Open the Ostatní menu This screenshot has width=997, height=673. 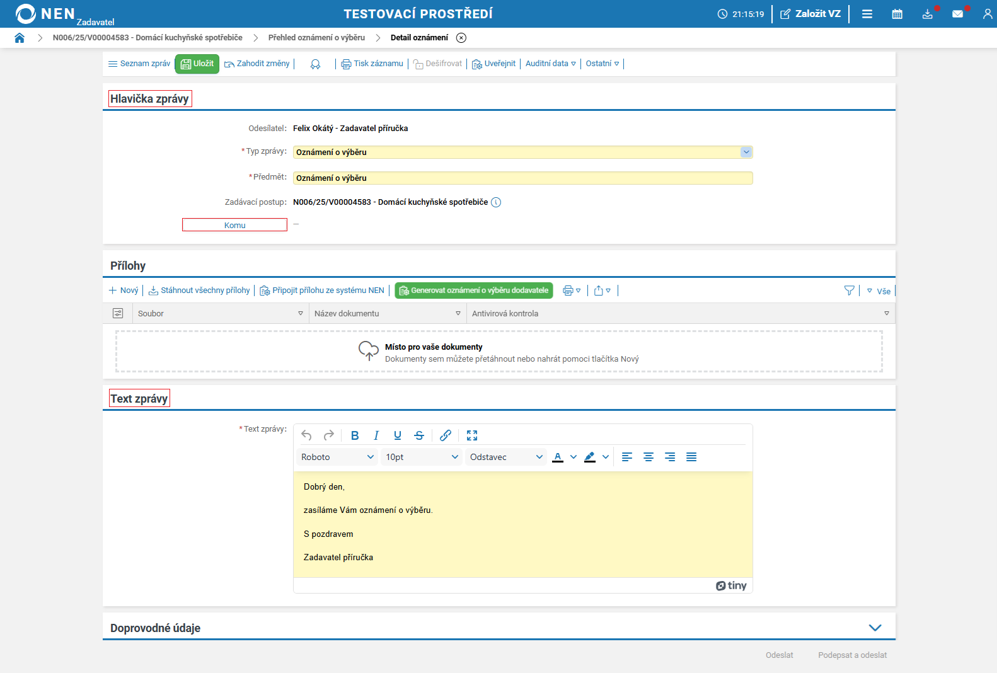pos(602,64)
